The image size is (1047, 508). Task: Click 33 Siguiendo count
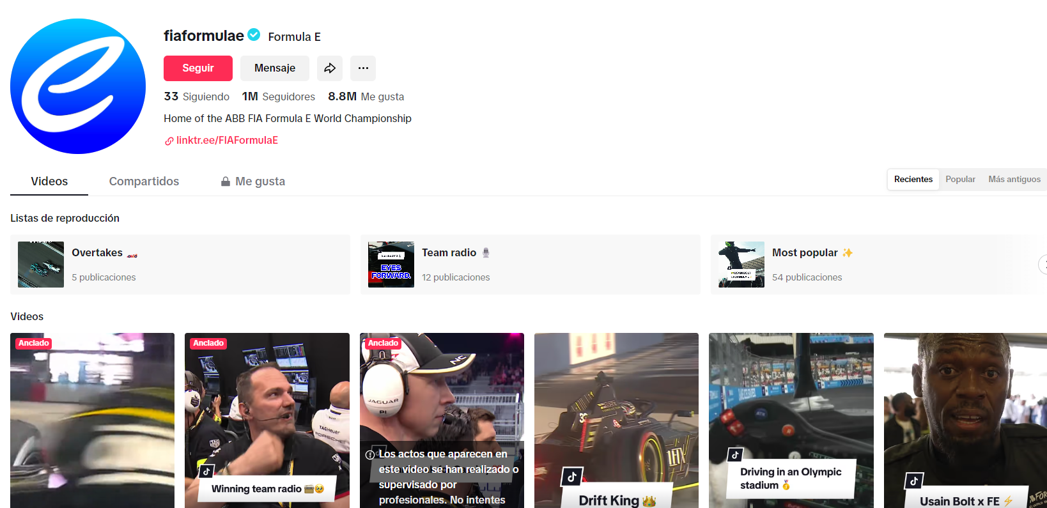click(x=197, y=96)
